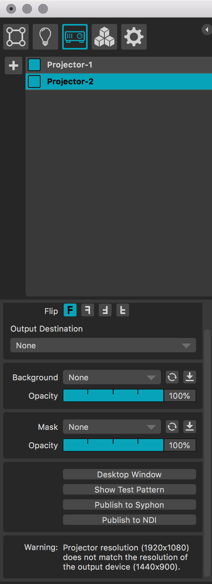Select the Projector panel icon
The height and width of the screenshot is (584, 212).
75,37
